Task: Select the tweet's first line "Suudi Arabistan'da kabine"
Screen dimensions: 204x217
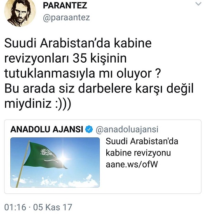Action: (78, 43)
